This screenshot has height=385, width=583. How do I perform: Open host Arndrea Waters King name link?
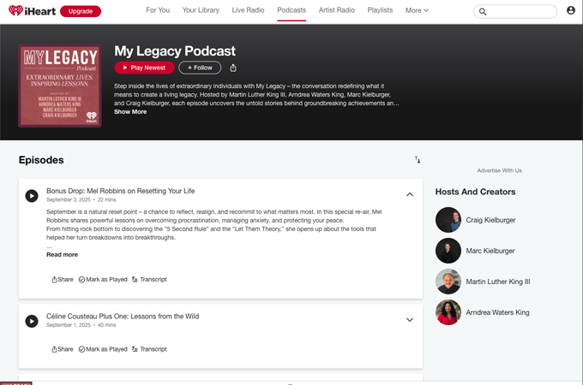[497, 312]
